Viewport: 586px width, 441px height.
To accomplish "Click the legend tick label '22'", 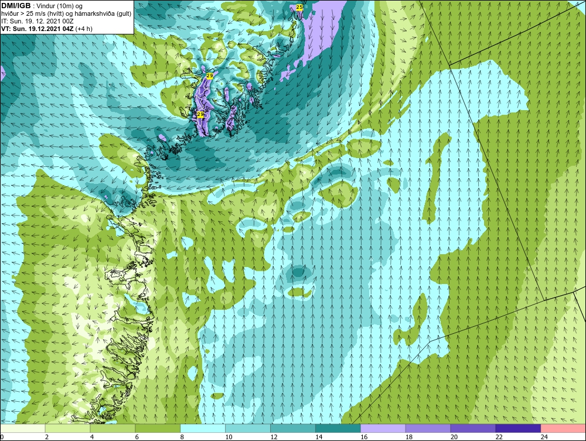I will (x=499, y=437).
